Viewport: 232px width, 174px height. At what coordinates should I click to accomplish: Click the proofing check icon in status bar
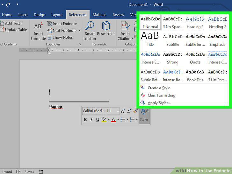pos(18,172)
